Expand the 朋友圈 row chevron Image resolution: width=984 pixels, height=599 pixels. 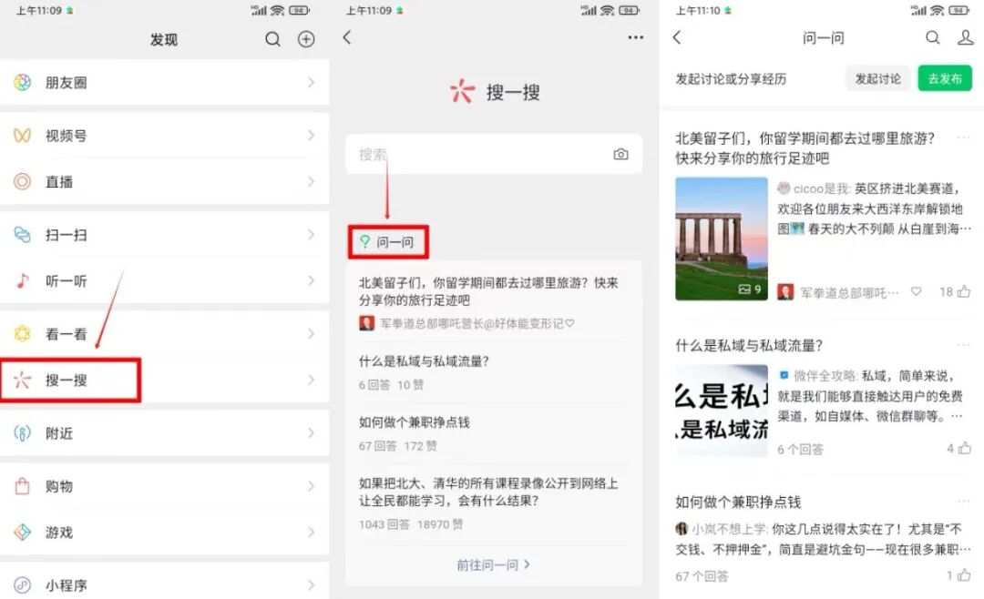[x=312, y=82]
